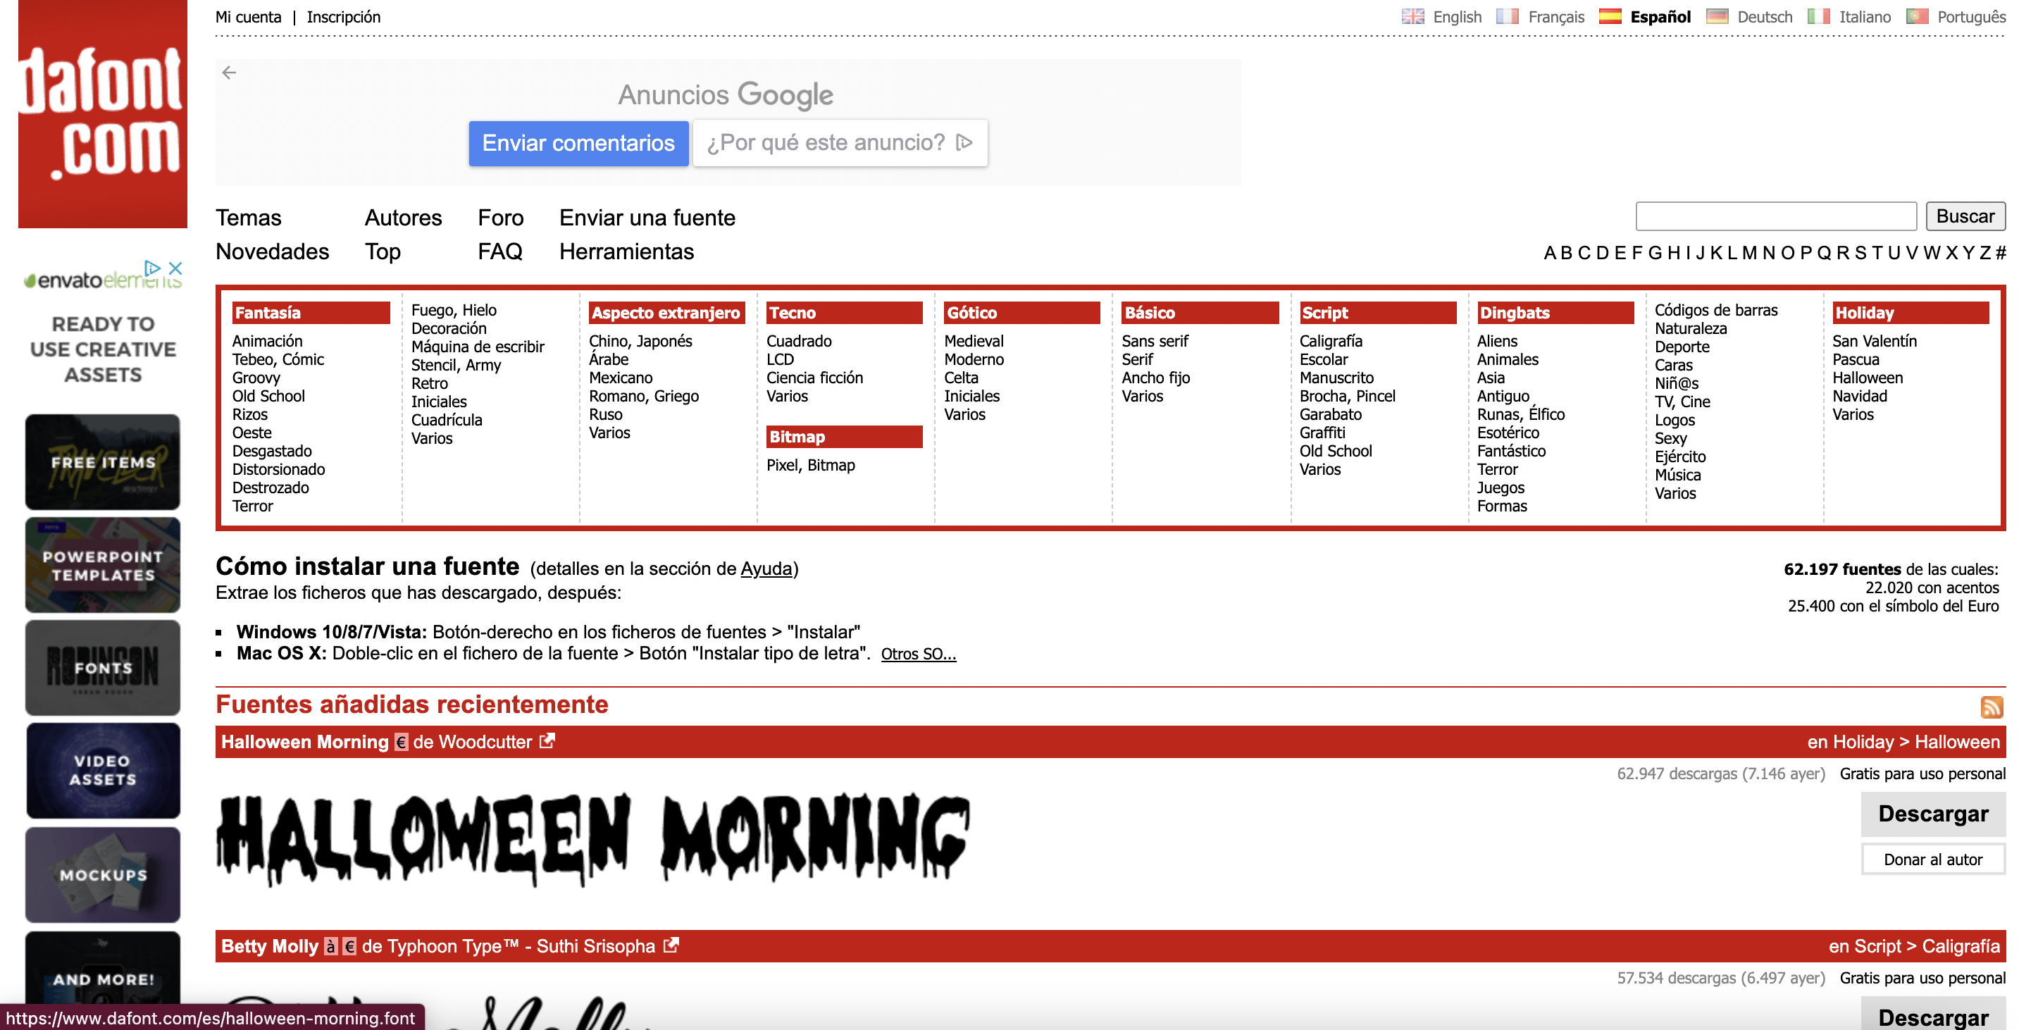The image size is (2019, 1030).
Task: Open the Novedades menu item
Action: [x=272, y=252]
